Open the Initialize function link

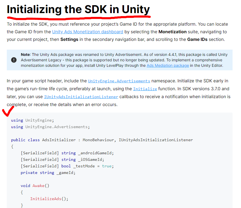pyautogui.click(x=145, y=89)
